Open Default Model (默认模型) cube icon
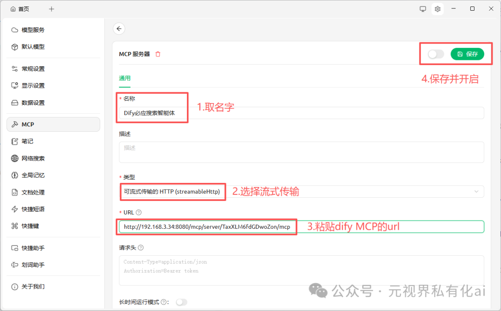The height and width of the screenshot is (311, 501). pyautogui.click(x=15, y=47)
